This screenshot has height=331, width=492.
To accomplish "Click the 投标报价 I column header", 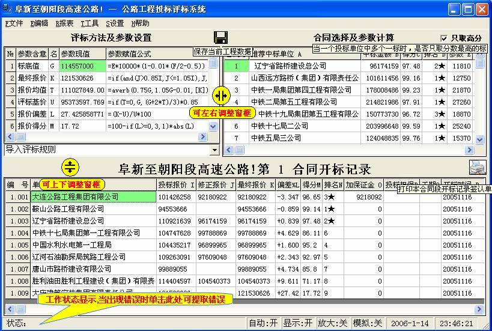I will [x=177, y=185].
